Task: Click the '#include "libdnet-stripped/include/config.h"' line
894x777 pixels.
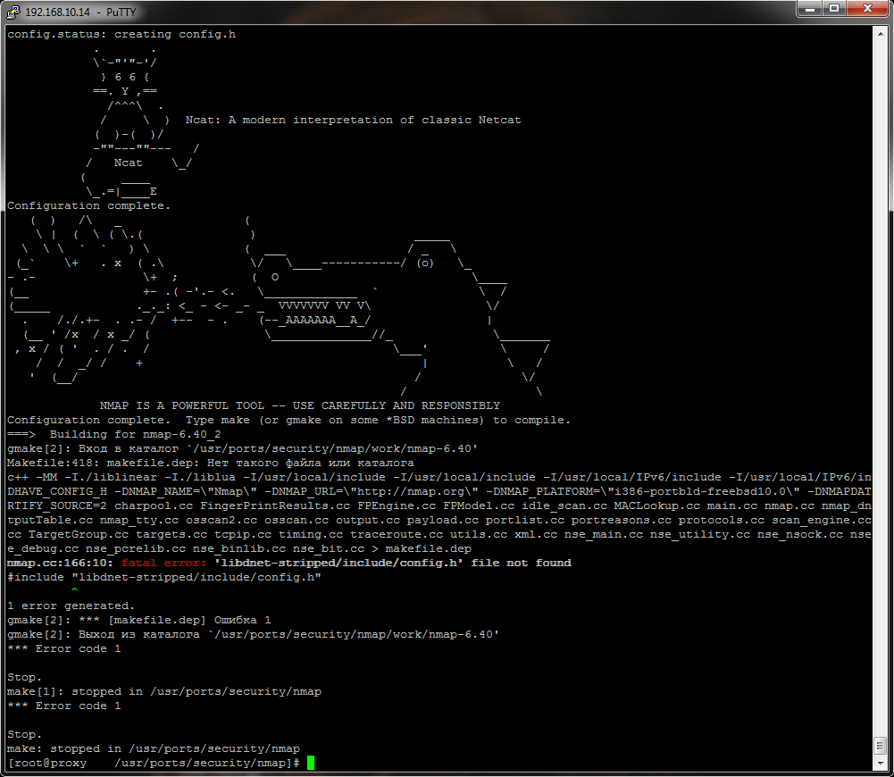Action: tap(164, 578)
